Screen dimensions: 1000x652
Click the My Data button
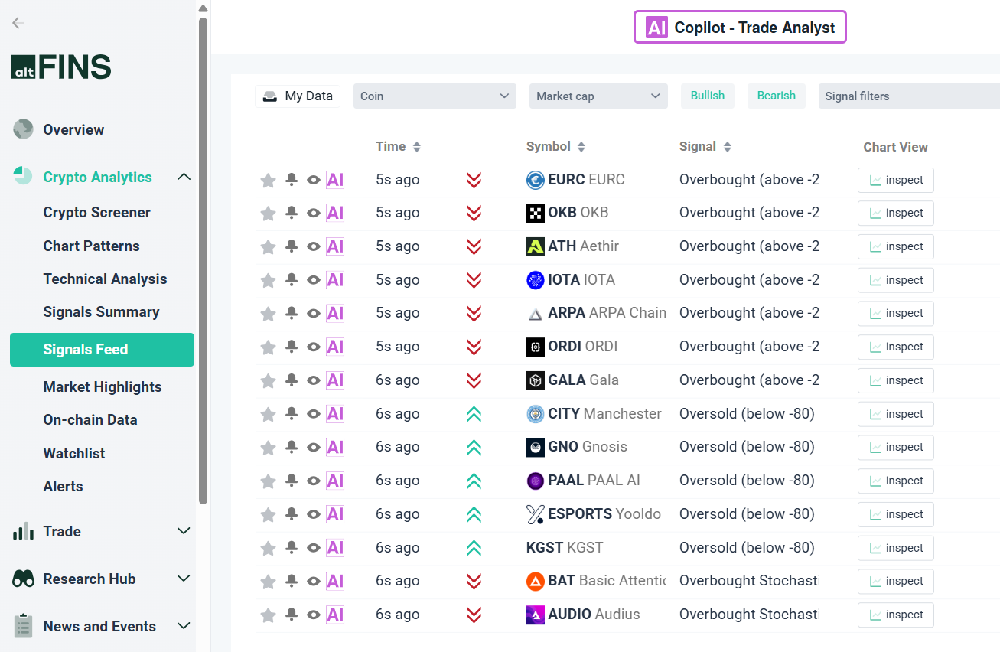coord(298,96)
